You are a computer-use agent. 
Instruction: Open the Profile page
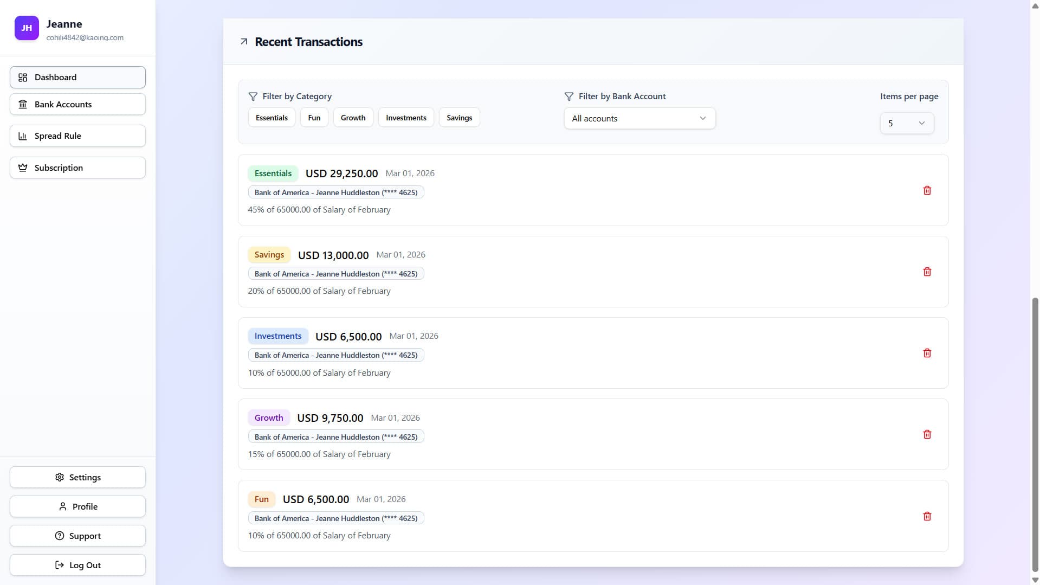click(77, 506)
